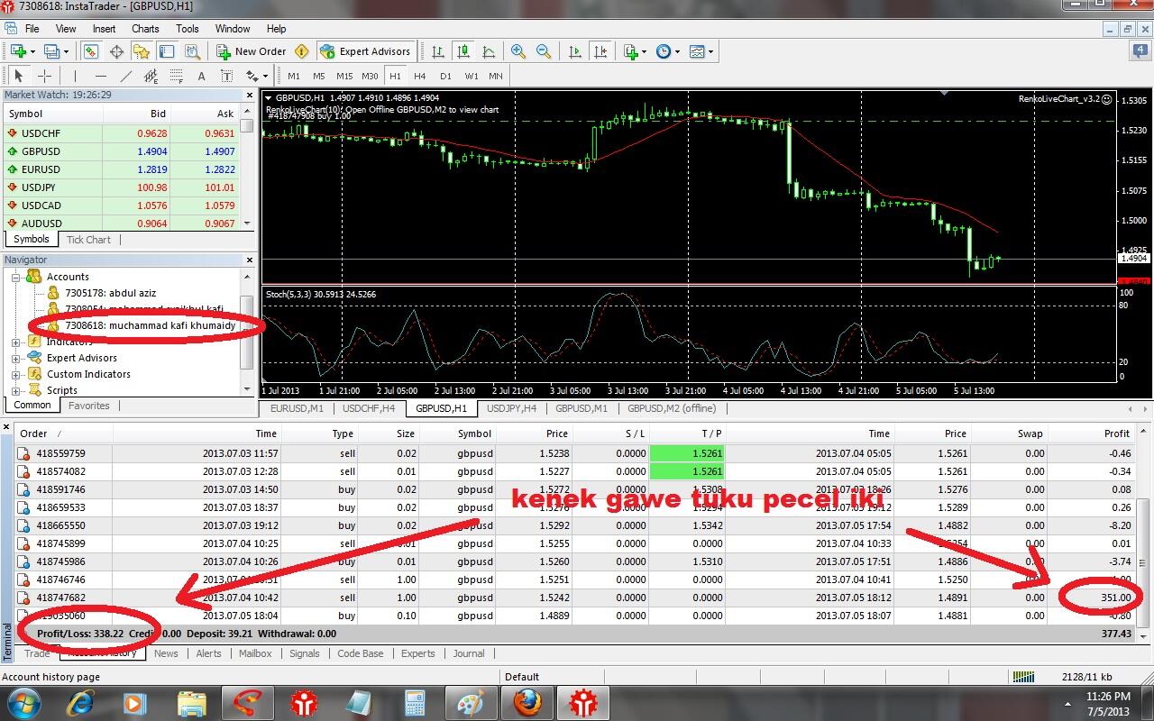This screenshot has width=1154, height=721.
Task: Expand the Expert Advisors tree node
Action: [15, 358]
